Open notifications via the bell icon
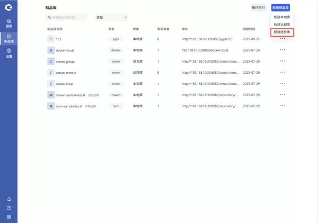The image size is (318, 223). click(9, 199)
